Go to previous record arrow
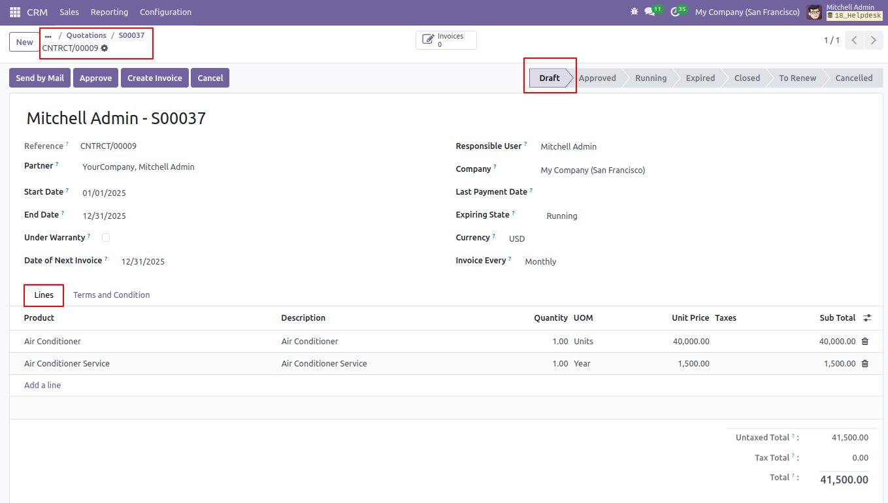888x503 pixels. click(x=855, y=41)
